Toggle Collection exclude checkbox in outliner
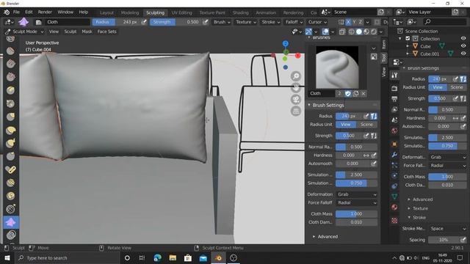 click(x=408, y=38)
